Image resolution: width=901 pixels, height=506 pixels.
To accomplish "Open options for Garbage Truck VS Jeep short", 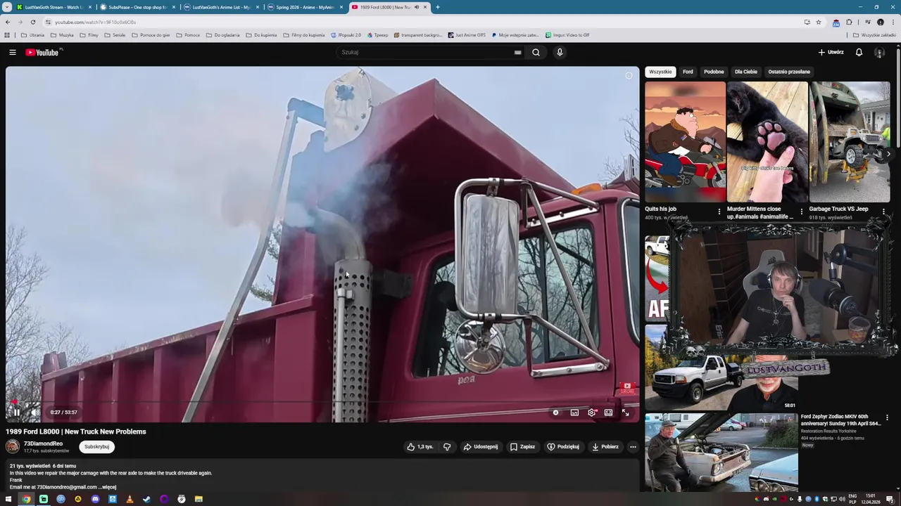I will pyautogui.click(x=883, y=211).
